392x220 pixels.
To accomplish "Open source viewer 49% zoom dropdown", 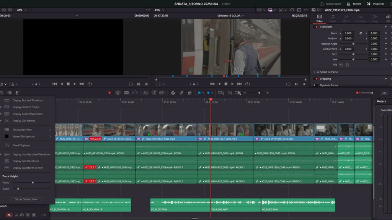I will point(22,10).
